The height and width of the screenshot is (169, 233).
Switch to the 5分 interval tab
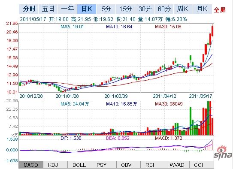click(106, 9)
